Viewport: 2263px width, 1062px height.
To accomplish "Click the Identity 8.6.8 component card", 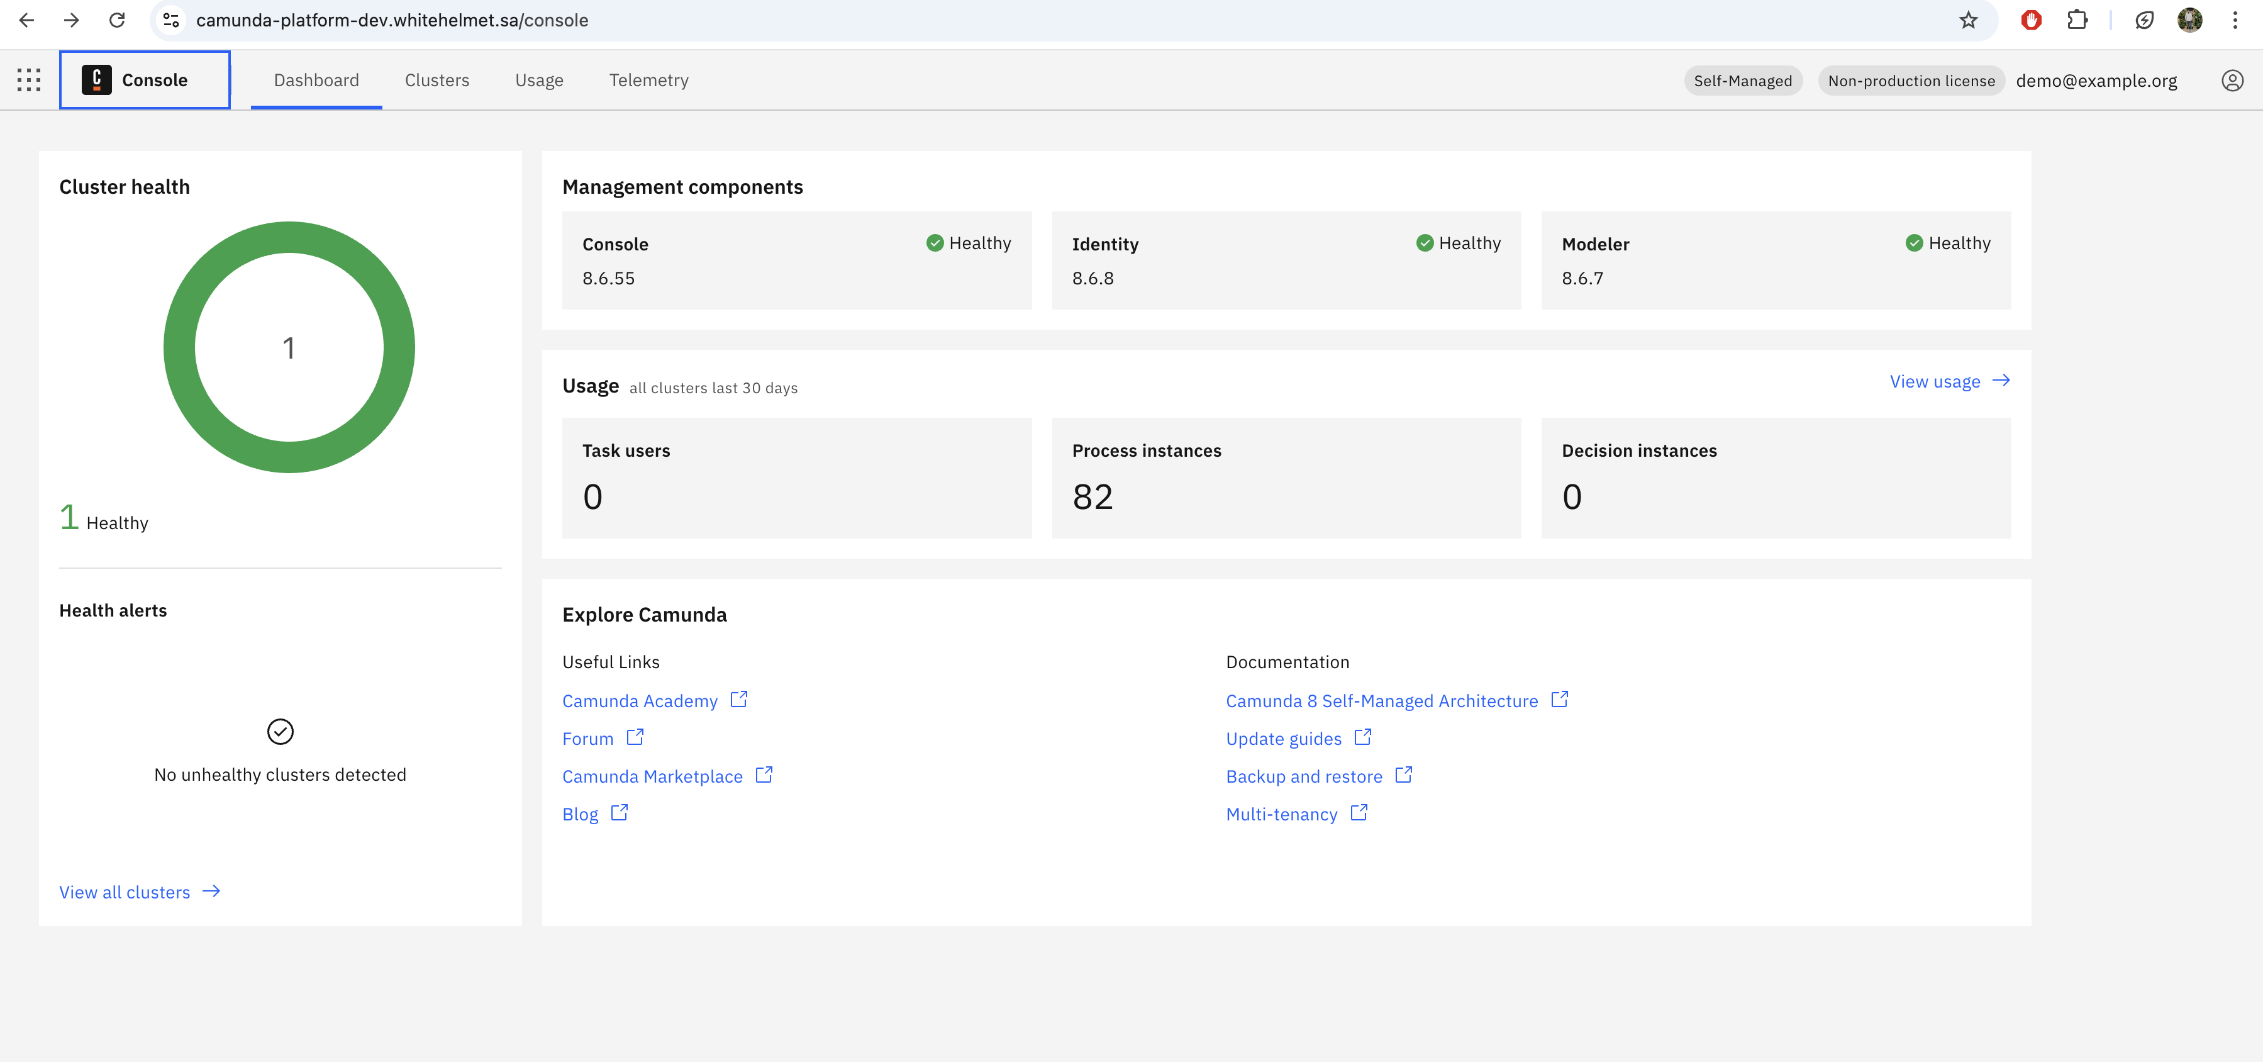I will pyautogui.click(x=1286, y=260).
